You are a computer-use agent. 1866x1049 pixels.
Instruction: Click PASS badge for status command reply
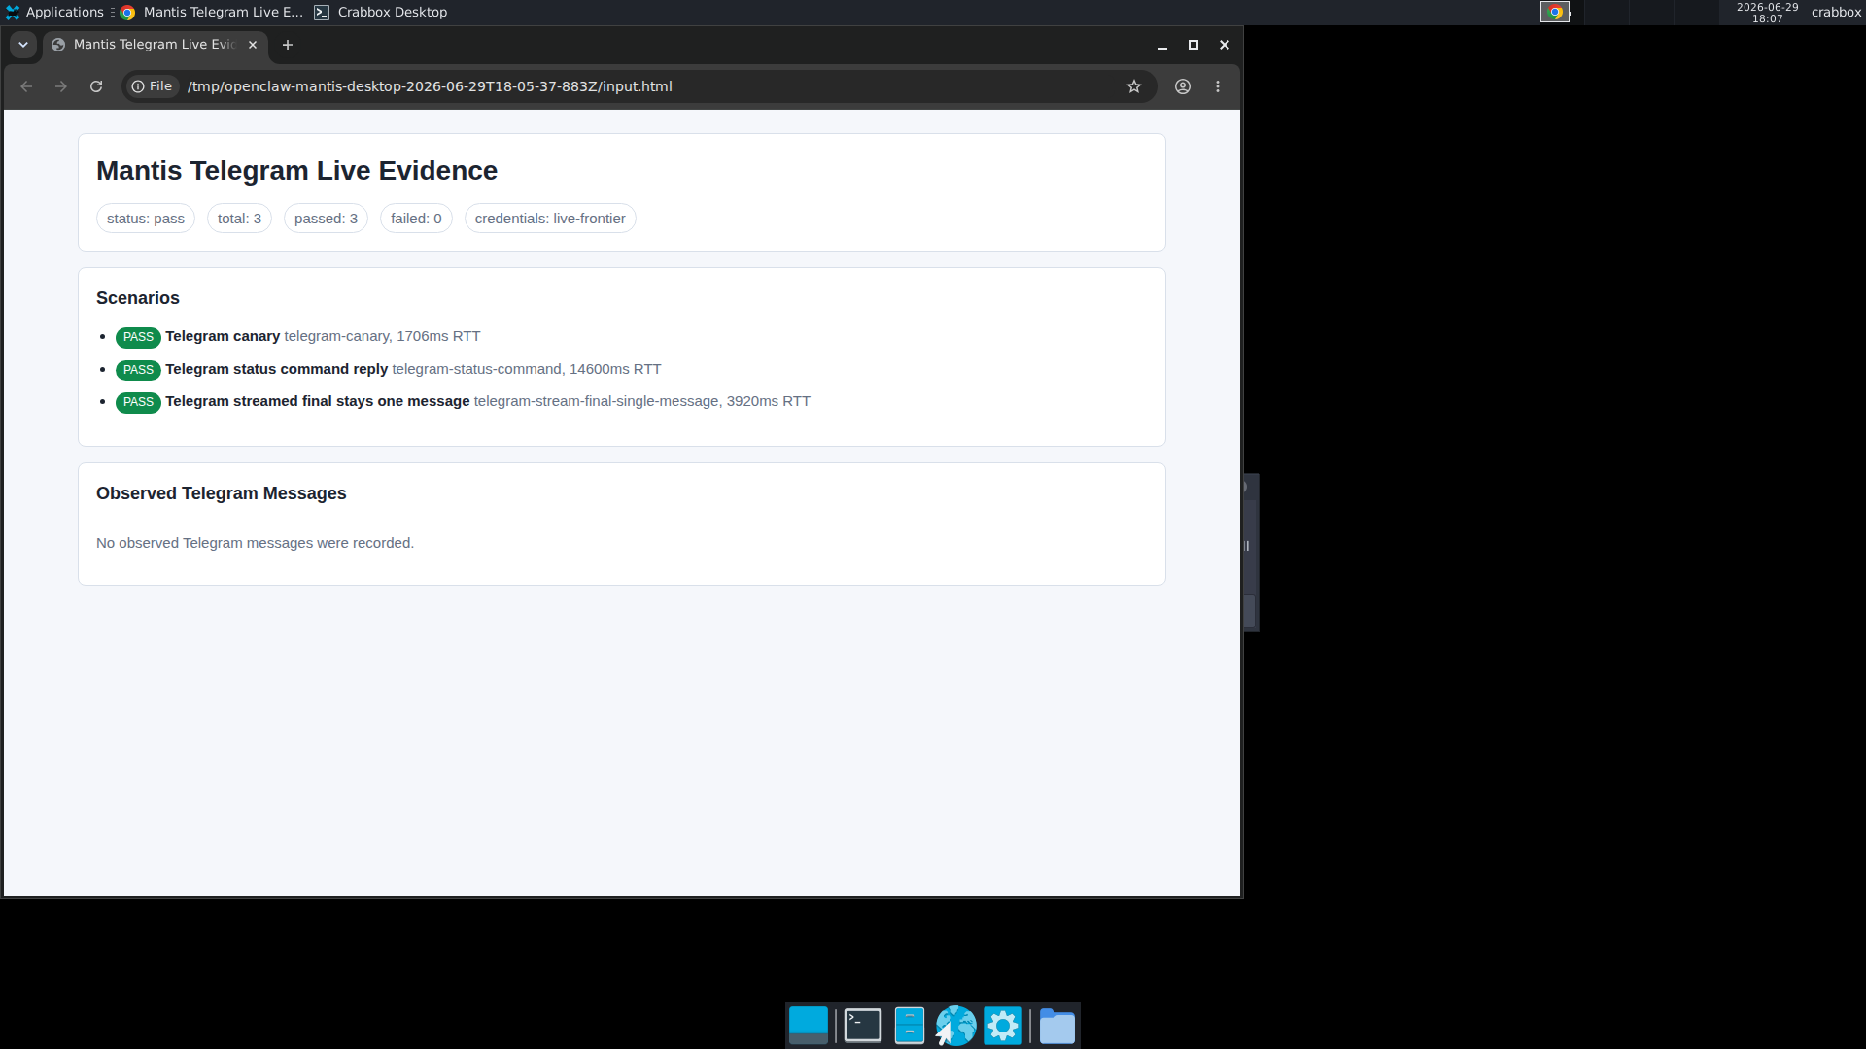click(138, 370)
